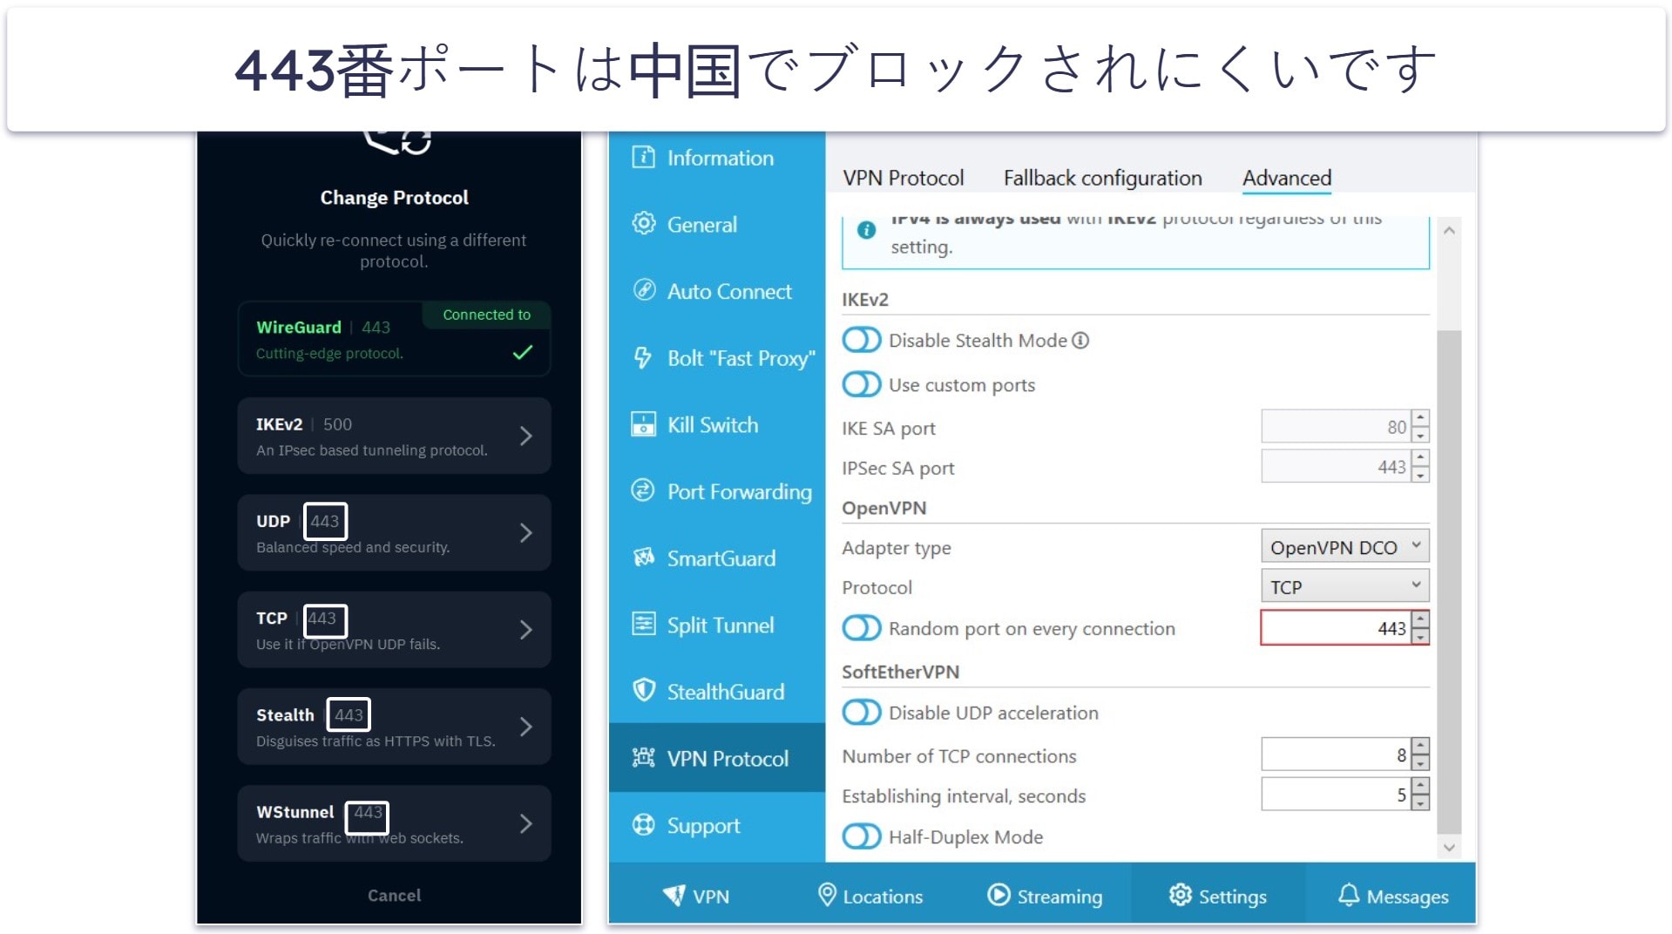This screenshot has width=1672, height=934.
Task: Click the General gear icon
Action: tap(643, 224)
